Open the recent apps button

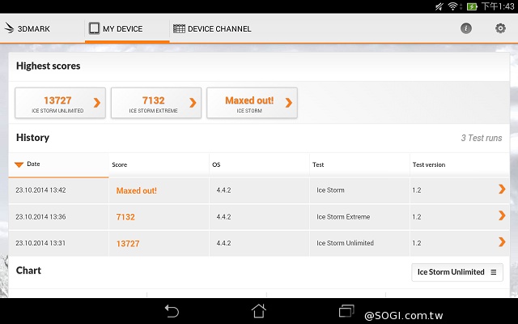coord(347,310)
